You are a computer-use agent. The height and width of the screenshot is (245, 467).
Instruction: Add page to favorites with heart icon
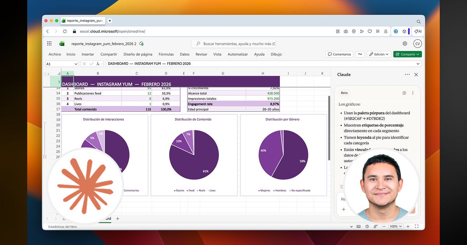click(x=369, y=31)
